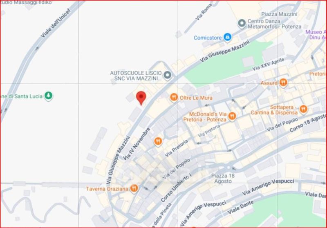This screenshot has width=327, height=228.
Task: Select the Taverna Oraziana restaurant icon
Action: 134,188
